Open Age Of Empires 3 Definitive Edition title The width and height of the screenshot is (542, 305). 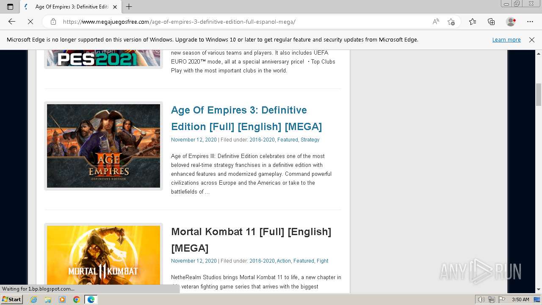click(x=246, y=118)
